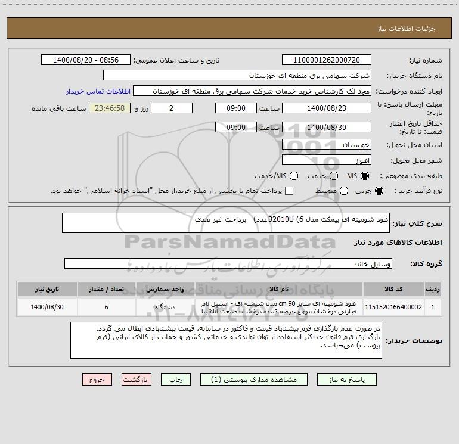The width and height of the screenshot is (459, 444).
Task: Click the product name cell هود شومینه ای
Action: click(279, 307)
